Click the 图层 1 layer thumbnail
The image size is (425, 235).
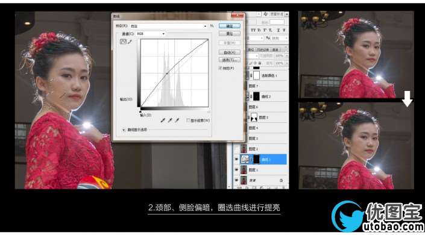click(x=244, y=170)
